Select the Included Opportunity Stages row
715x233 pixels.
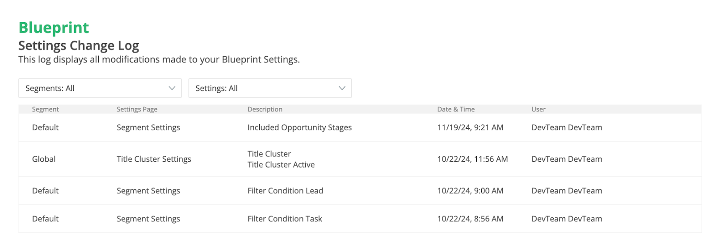pyautogui.click(x=299, y=127)
